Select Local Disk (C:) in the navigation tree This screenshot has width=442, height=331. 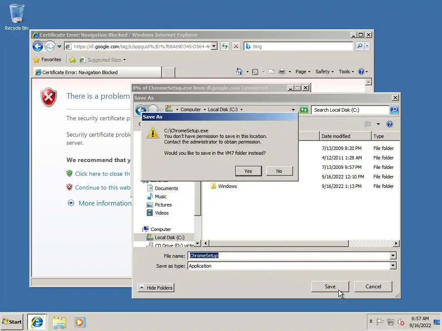pyautogui.click(x=169, y=237)
